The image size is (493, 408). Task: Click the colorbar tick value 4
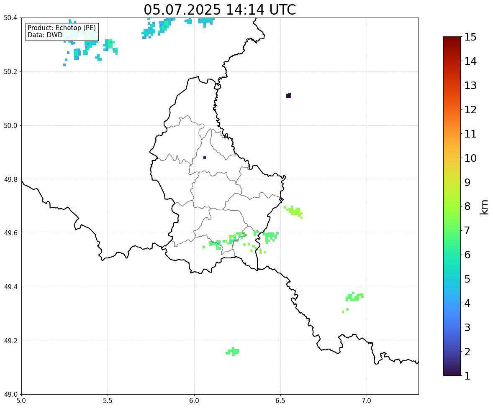click(467, 303)
